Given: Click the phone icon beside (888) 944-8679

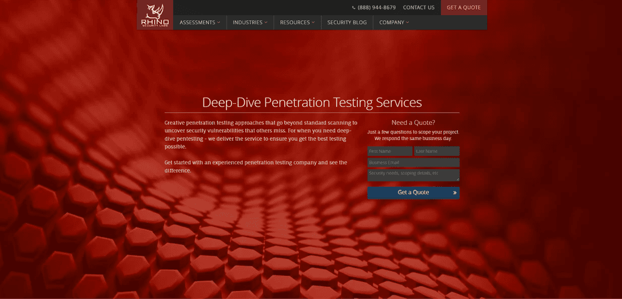Looking at the screenshot, I should click(x=354, y=7).
